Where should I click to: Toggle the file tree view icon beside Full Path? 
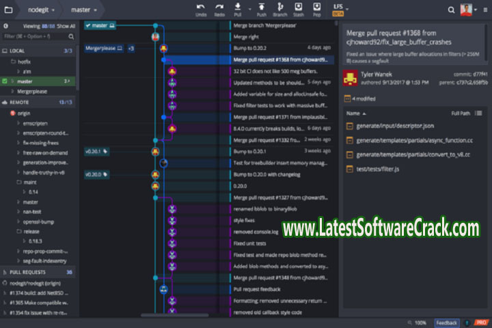[478, 113]
